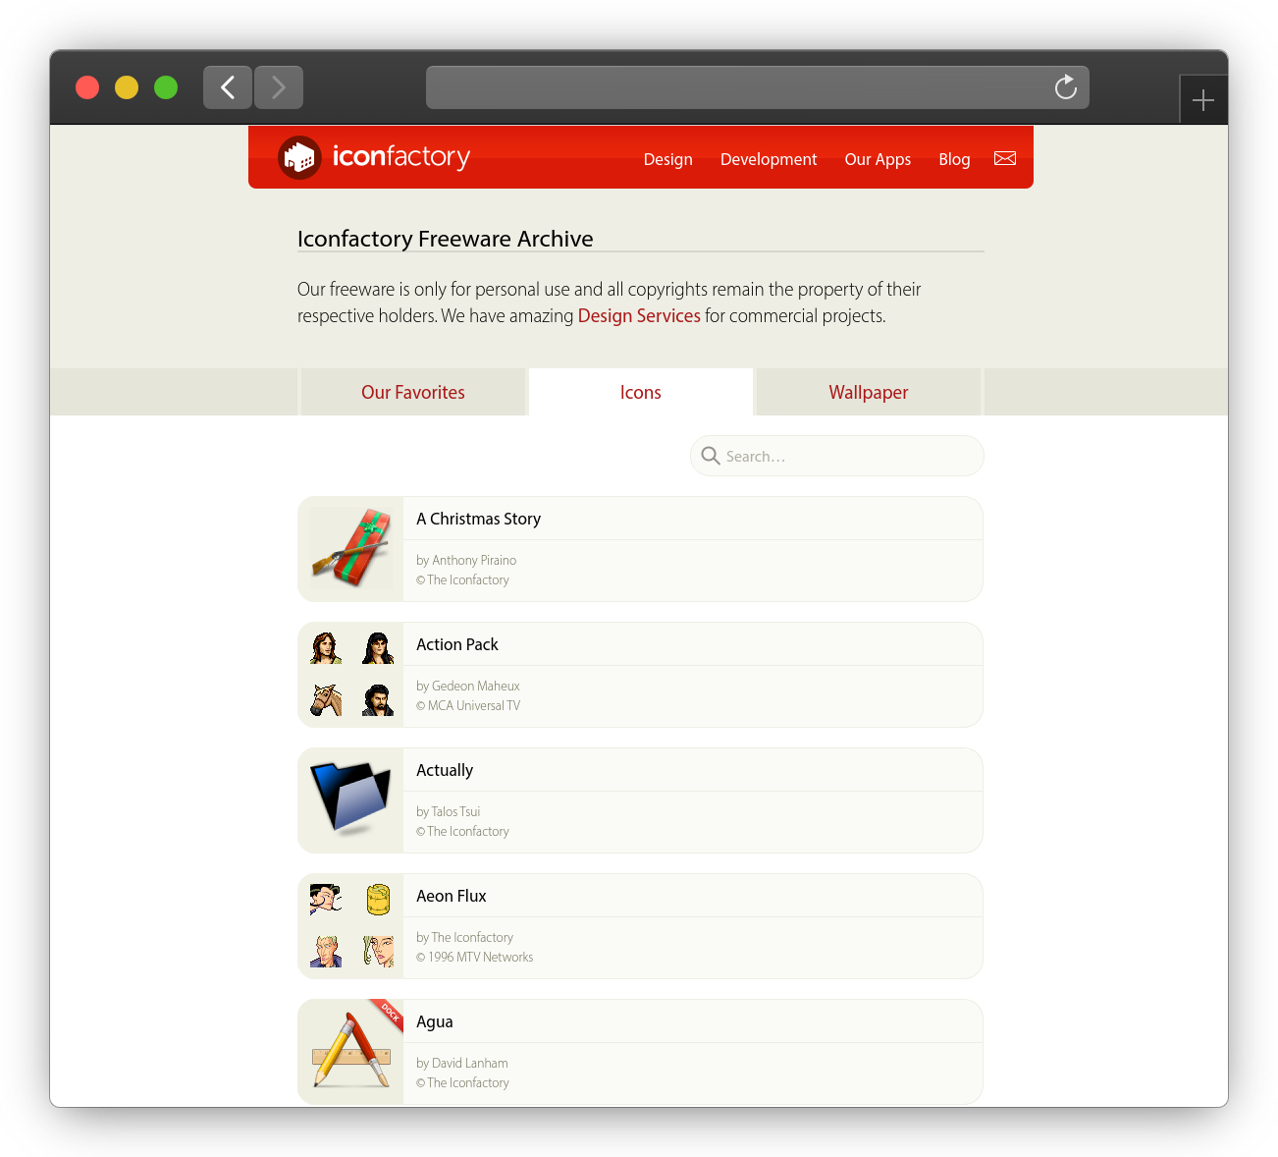This screenshot has height=1157, width=1278.
Task: Click the red close window button
Action: tap(87, 87)
